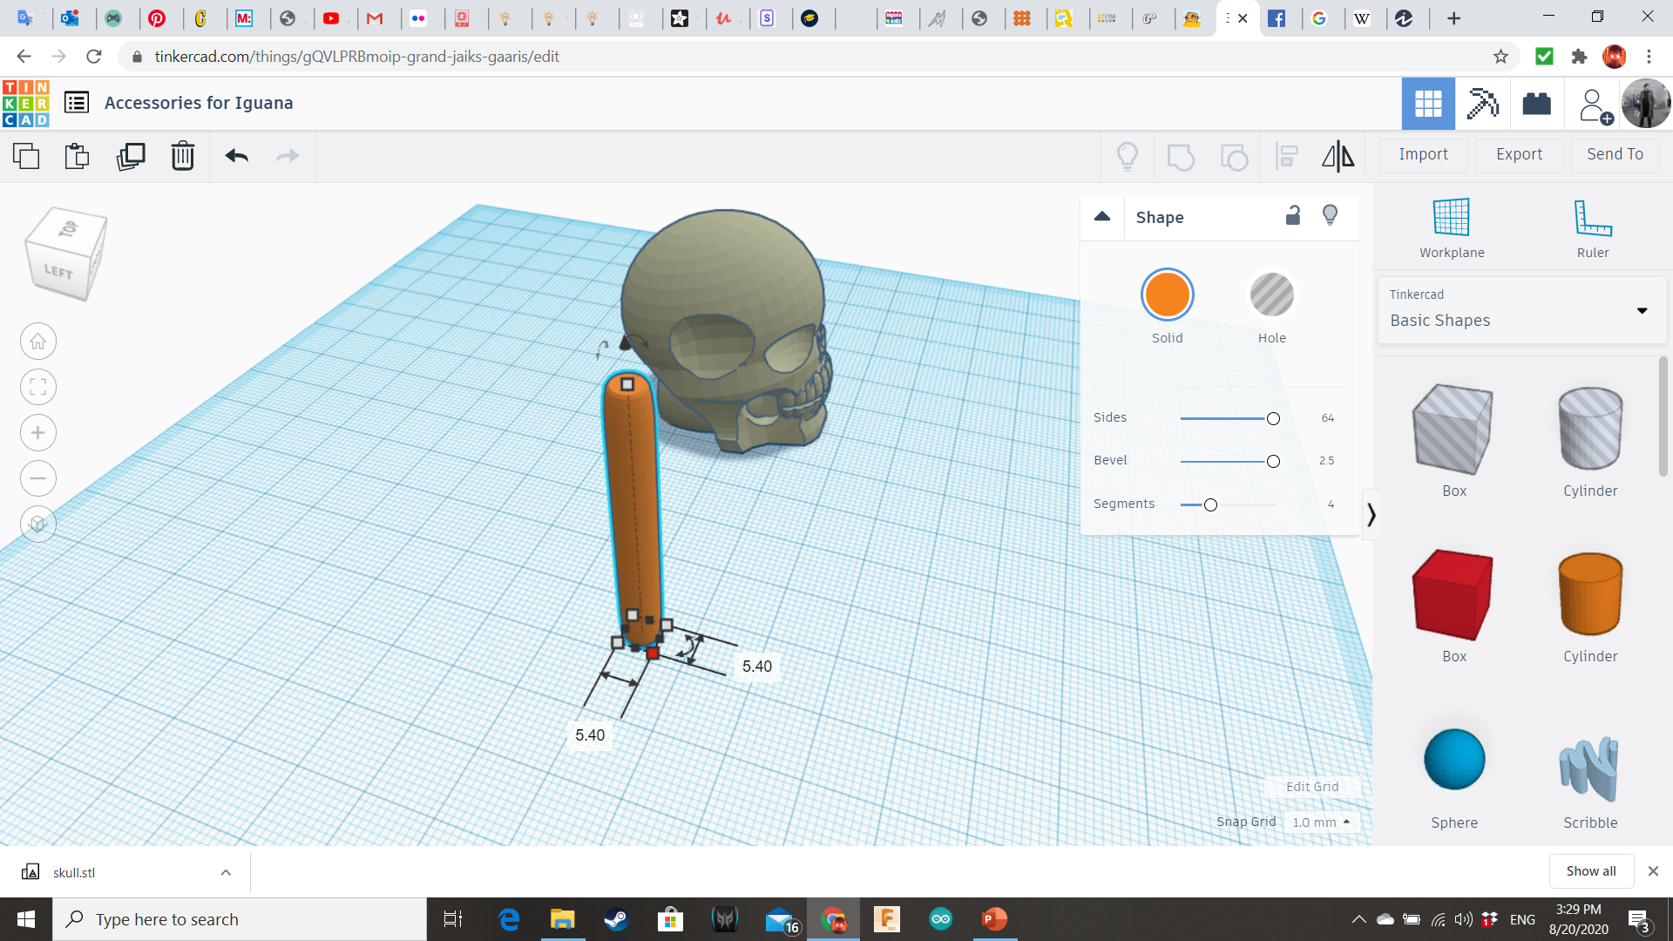This screenshot has height=941, width=1673.
Task: Open a new browser tab
Action: (1453, 18)
